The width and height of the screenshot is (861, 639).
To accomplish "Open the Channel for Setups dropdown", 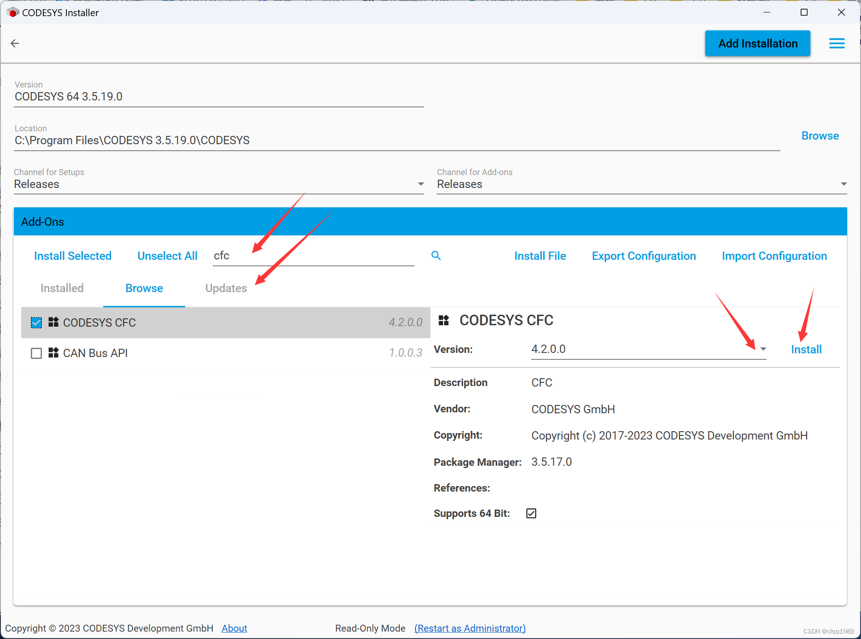I will coord(219,184).
